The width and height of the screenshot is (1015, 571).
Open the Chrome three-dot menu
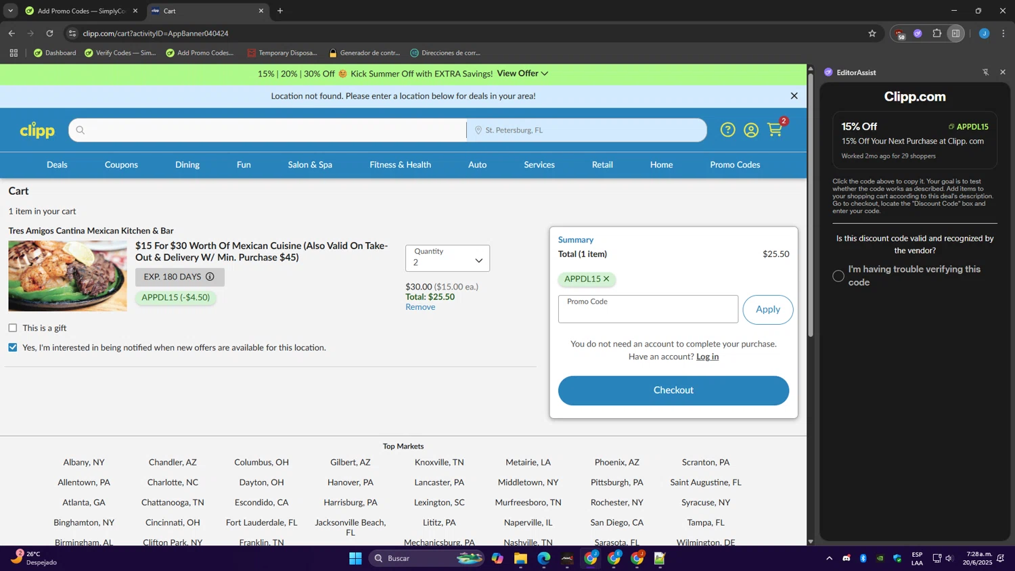coord(1003,33)
